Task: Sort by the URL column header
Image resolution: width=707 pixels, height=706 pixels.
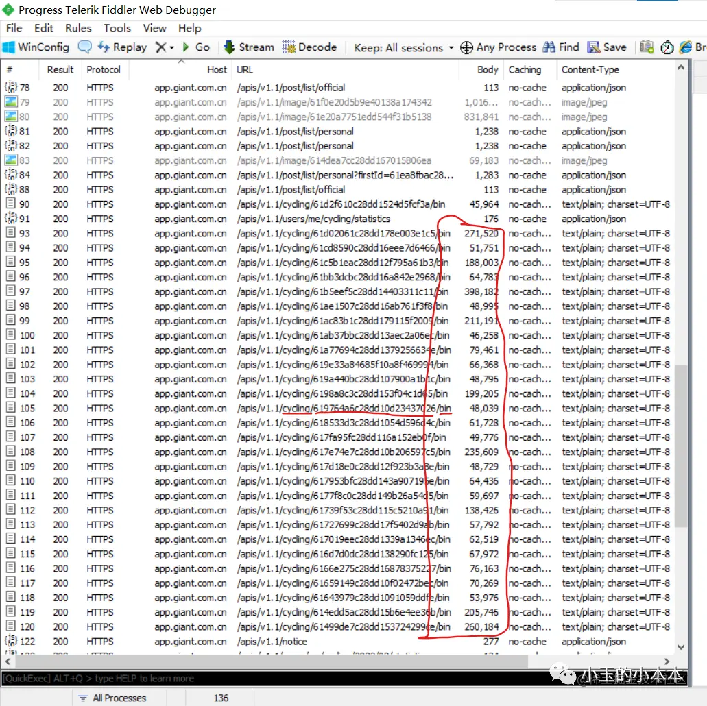Action: [x=346, y=70]
